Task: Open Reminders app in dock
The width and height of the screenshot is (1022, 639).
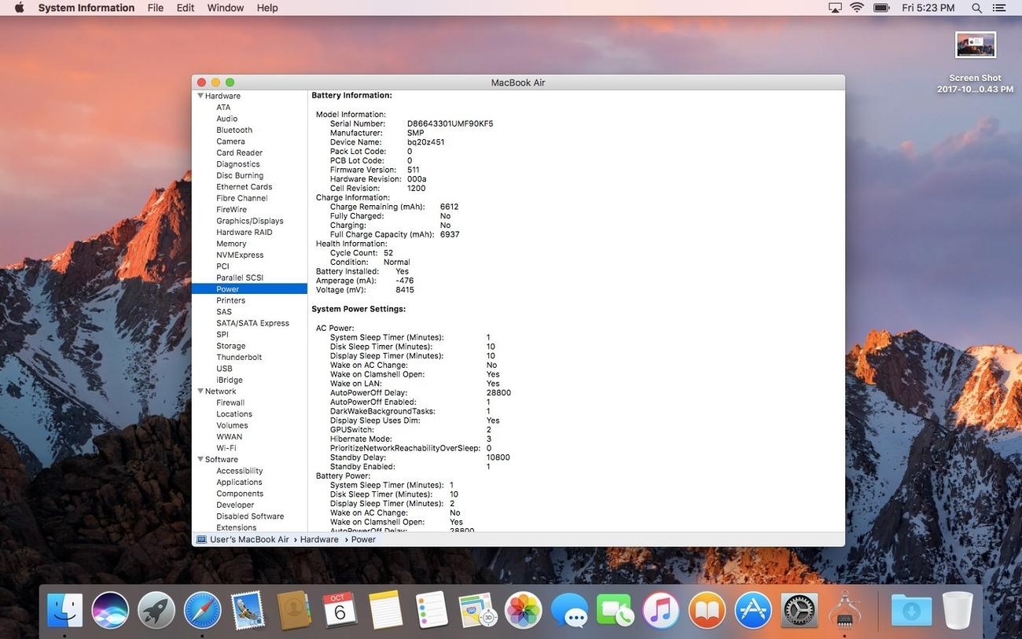Action: [x=432, y=610]
